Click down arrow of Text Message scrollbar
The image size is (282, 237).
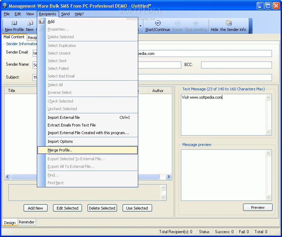[268, 132]
